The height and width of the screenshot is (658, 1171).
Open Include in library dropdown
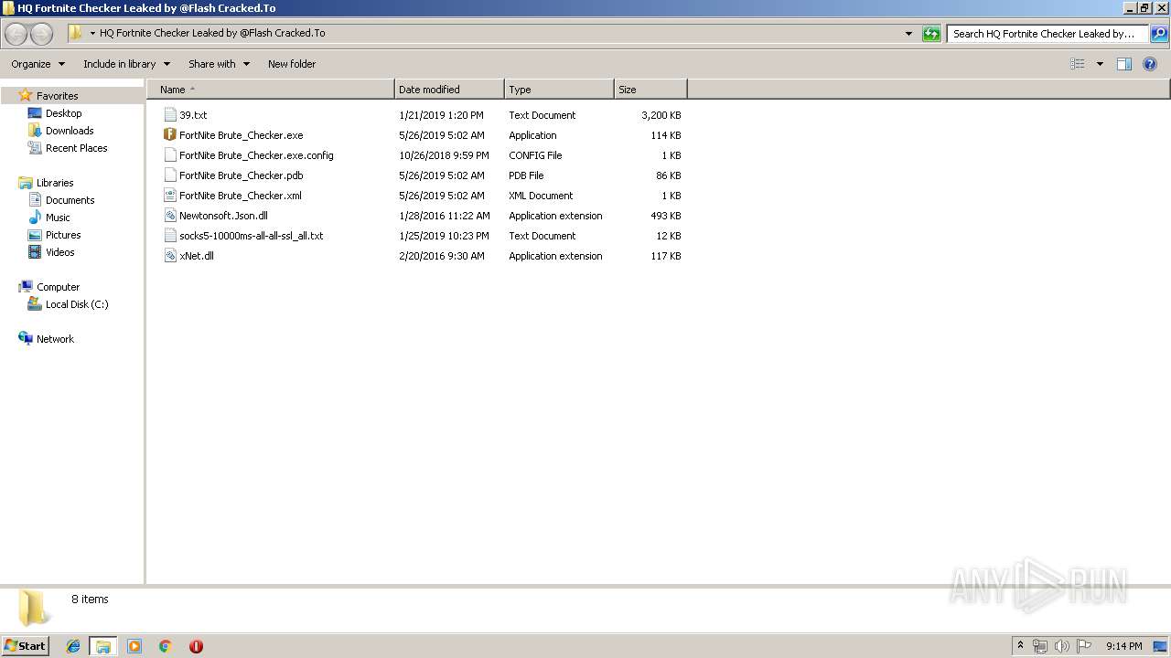click(x=126, y=64)
